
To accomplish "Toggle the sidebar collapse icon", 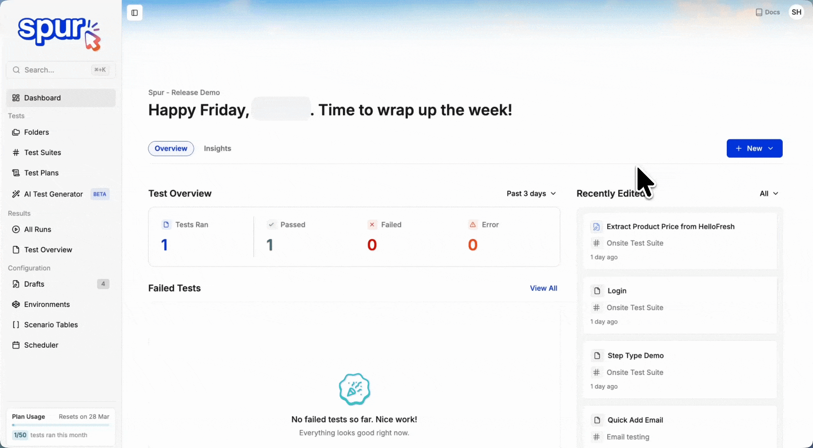I will 134,13.
